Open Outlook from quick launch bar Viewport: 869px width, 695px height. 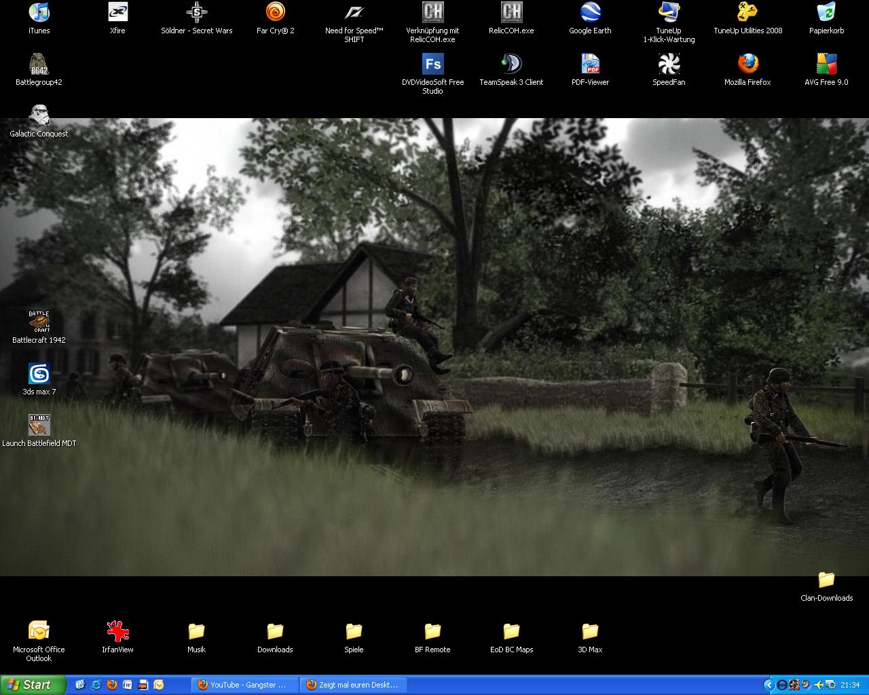[158, 685]
